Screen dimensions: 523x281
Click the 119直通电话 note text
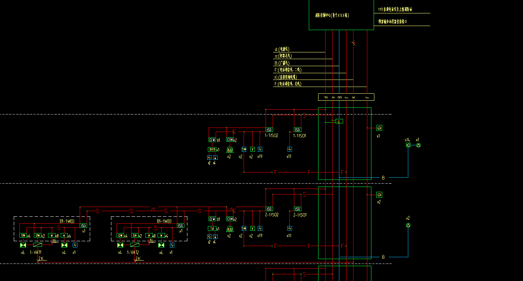coord(395,9)
